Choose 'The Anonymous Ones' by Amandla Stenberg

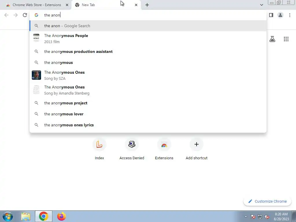click(x=148, y=90)
